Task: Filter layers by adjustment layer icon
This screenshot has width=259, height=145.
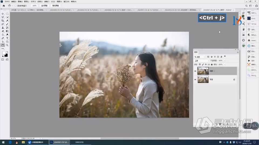Action: coord(212,57)
